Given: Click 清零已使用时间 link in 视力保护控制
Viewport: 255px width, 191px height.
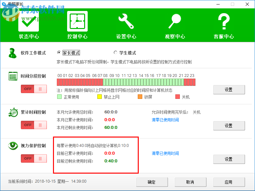Looking at the screenshot, I should (165, 153).
